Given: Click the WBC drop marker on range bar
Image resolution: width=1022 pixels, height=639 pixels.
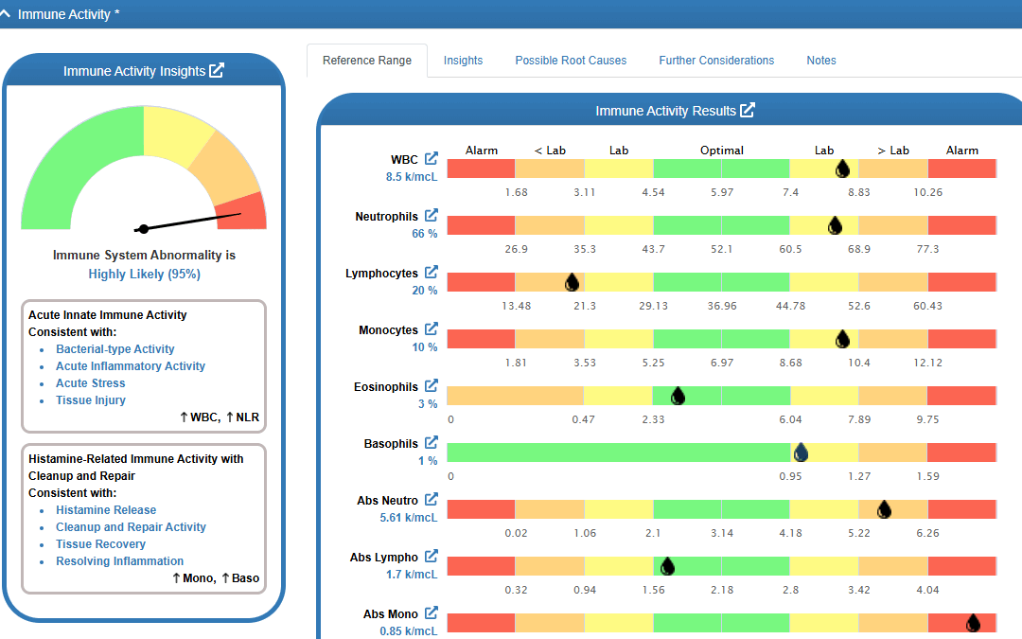Looking at the screenshot, I should pyautogui.click(x=842, y=169).
